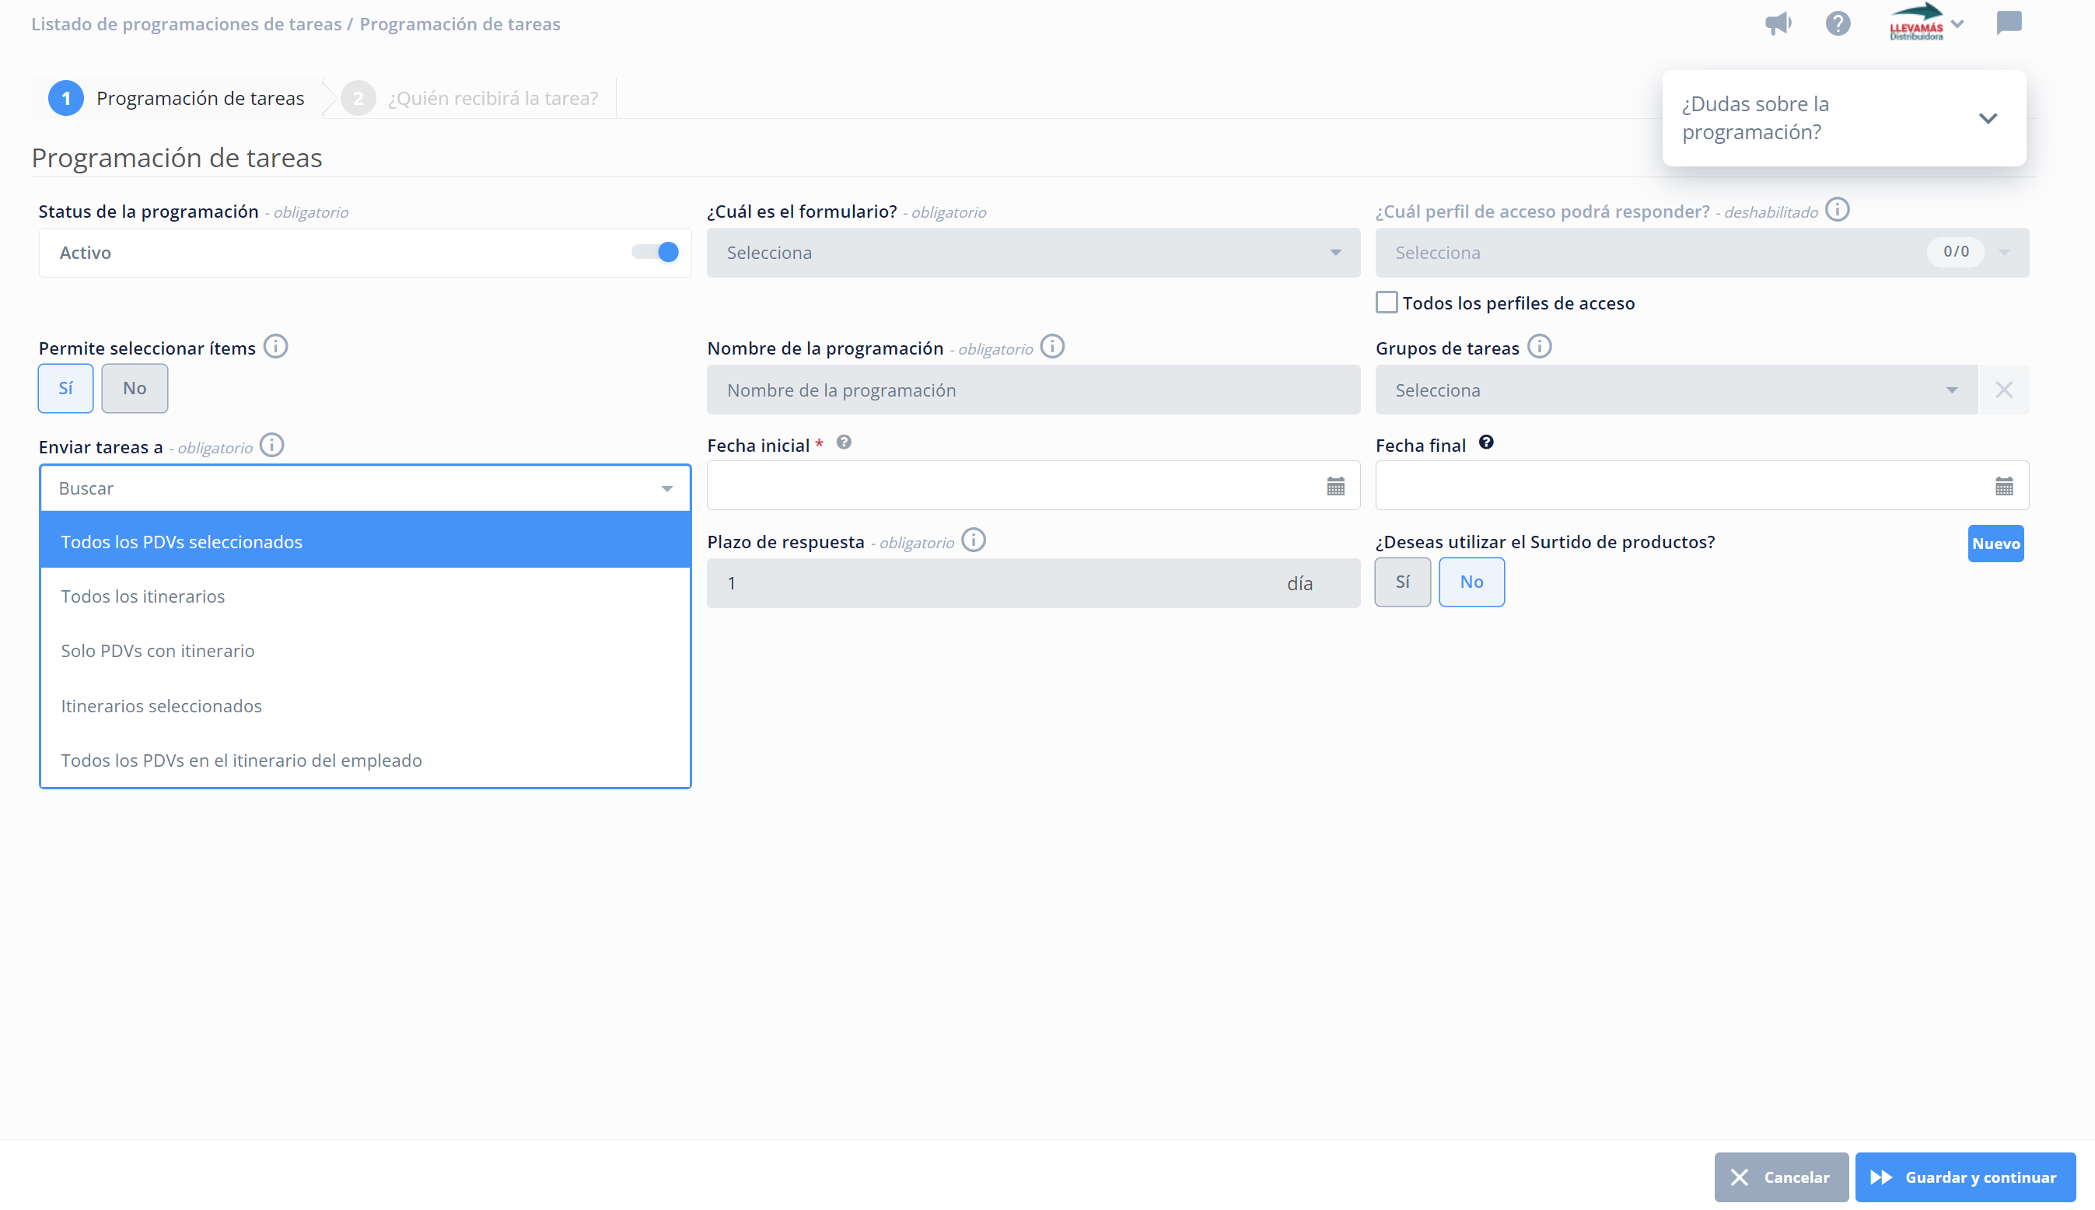Viewport: 2095px width, 1210px height.
Task: Click the 0/0 counter badge
Action: point(1955,252)
